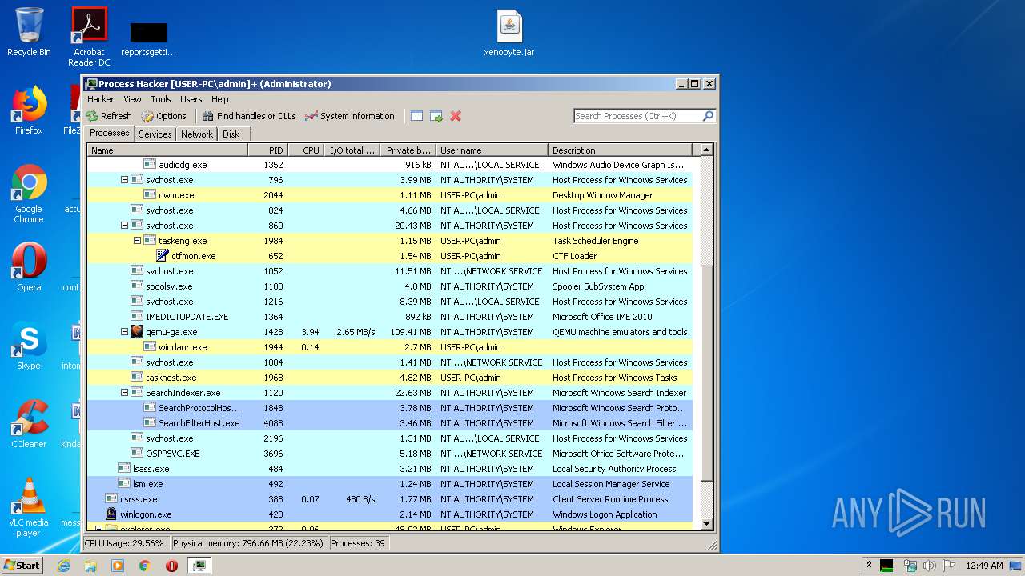Open the Google Chrome desktop shortcut
1025x576 pixels.
29,194
